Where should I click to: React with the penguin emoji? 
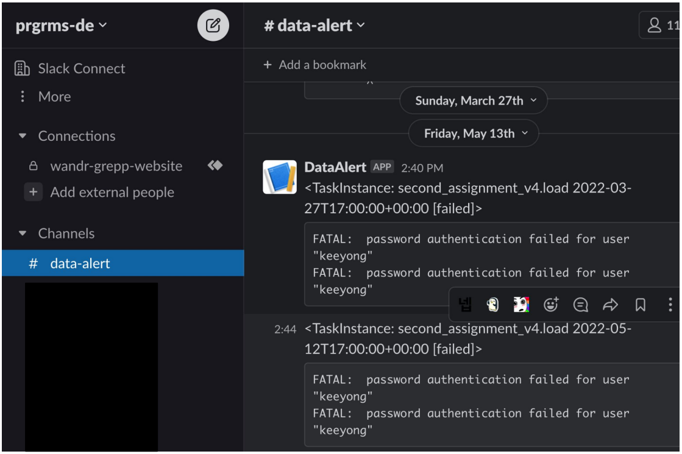click(493, 305)
